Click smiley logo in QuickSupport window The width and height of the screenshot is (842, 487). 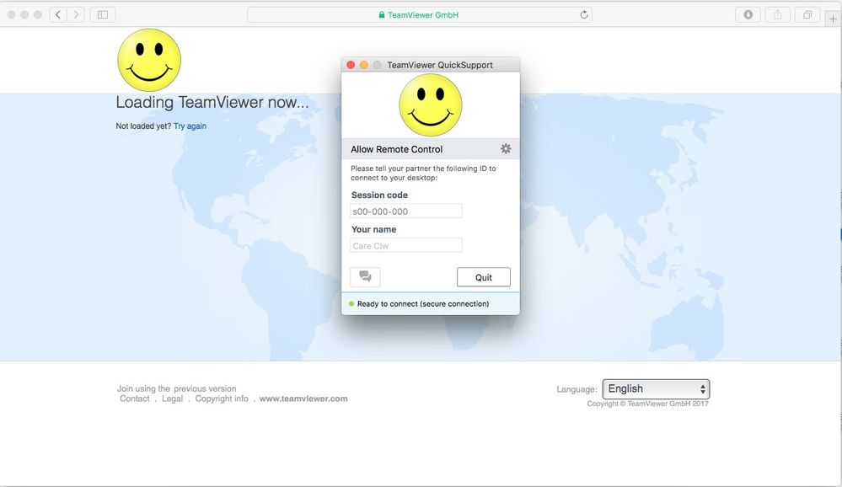[430, 104]
